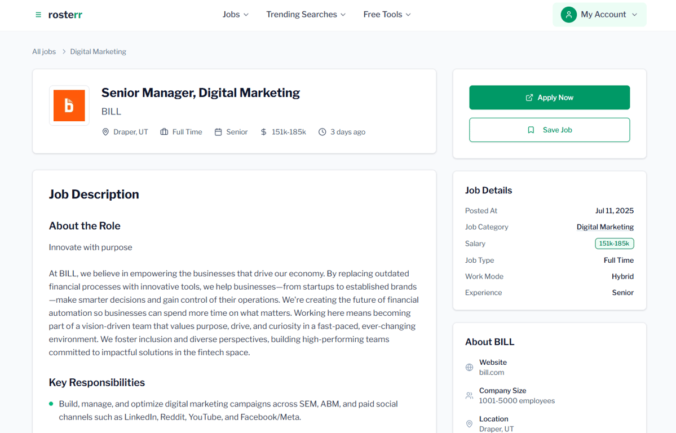Visit the bill.com website link

click(x=492, y=373)
